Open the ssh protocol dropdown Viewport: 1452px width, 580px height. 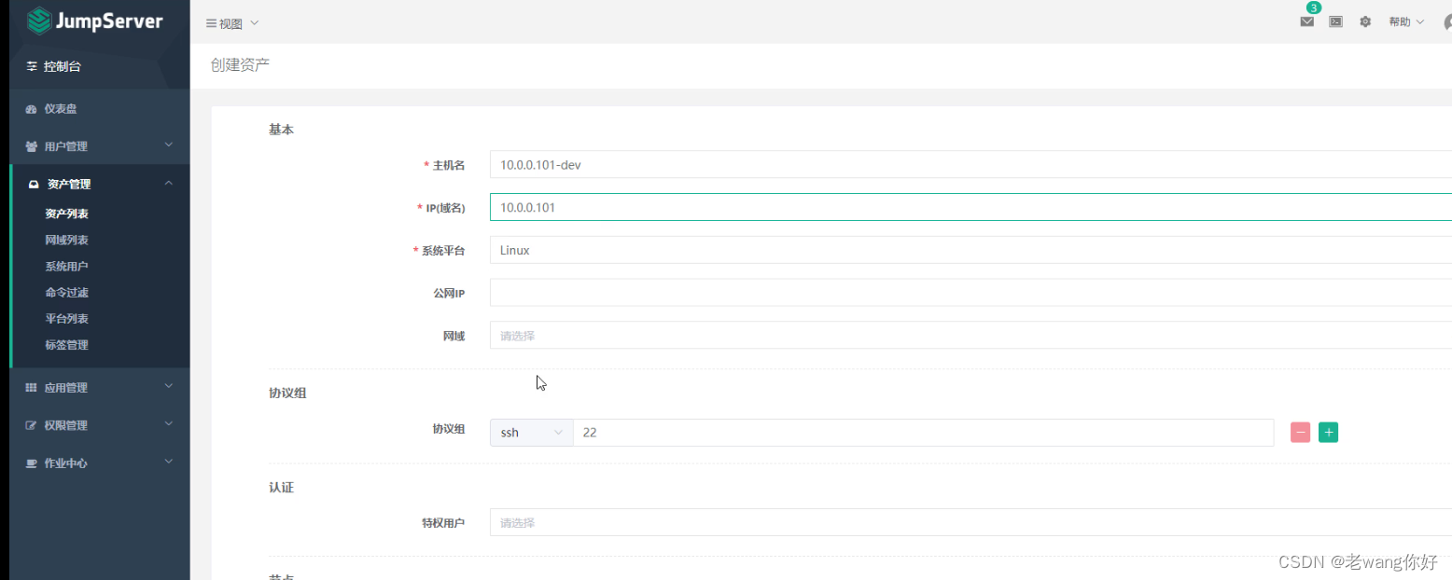click(531, 432)
